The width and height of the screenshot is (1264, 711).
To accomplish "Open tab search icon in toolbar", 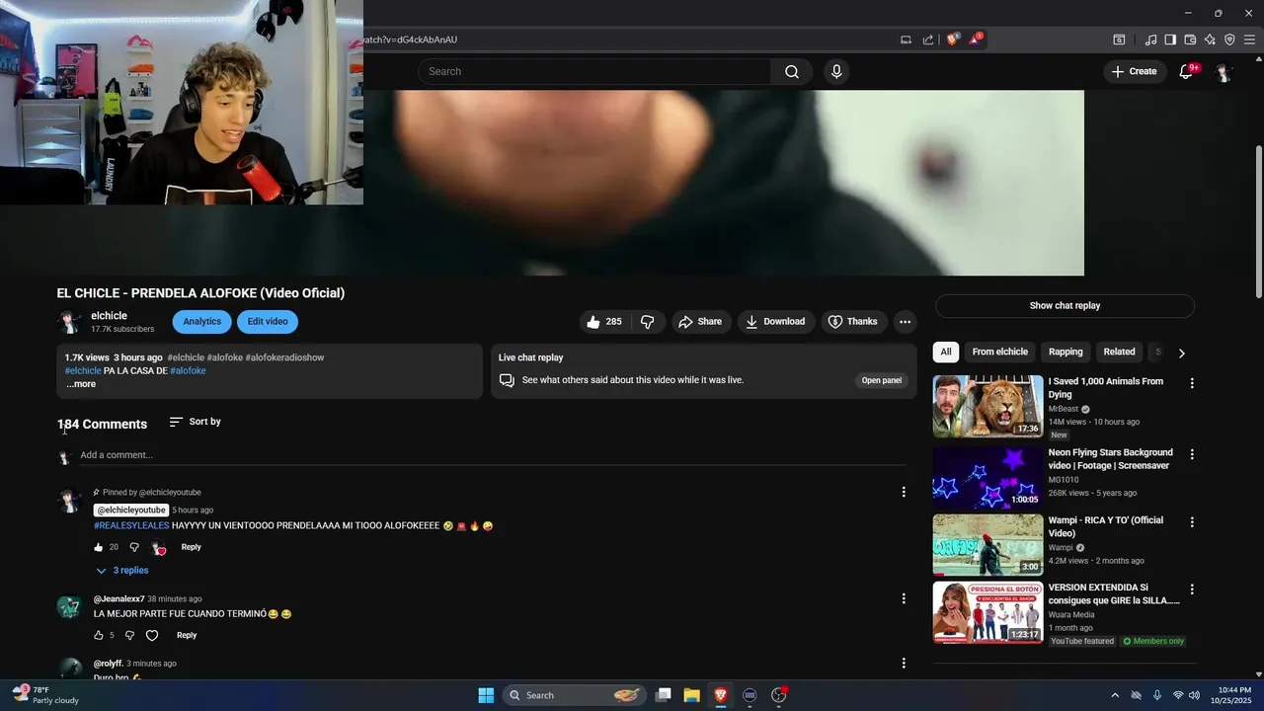I will (x=1119, y=39).
